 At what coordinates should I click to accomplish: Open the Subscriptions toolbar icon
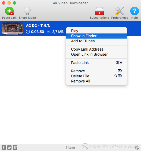99,11
